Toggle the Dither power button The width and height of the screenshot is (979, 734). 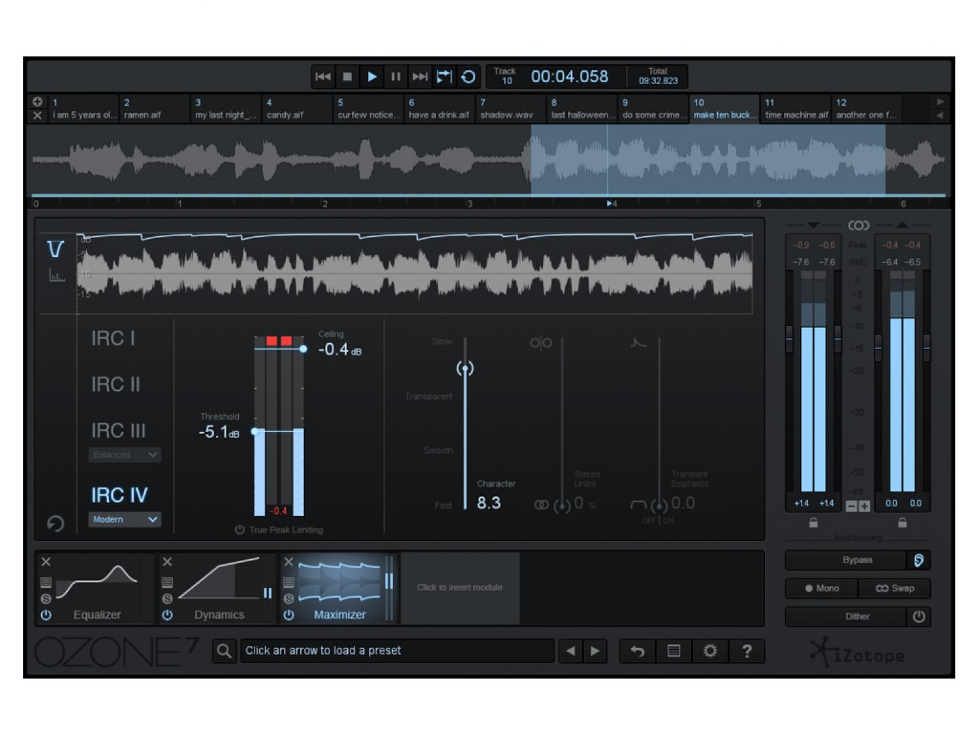[918, 617]
